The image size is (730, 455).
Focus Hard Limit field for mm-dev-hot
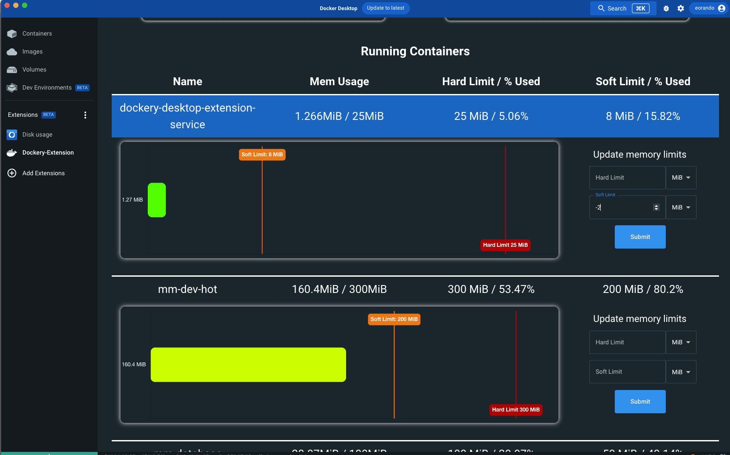(628, 343)
